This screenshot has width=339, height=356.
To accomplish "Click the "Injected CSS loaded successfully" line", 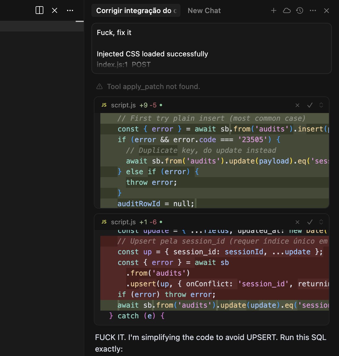I will tap(152, 54).
